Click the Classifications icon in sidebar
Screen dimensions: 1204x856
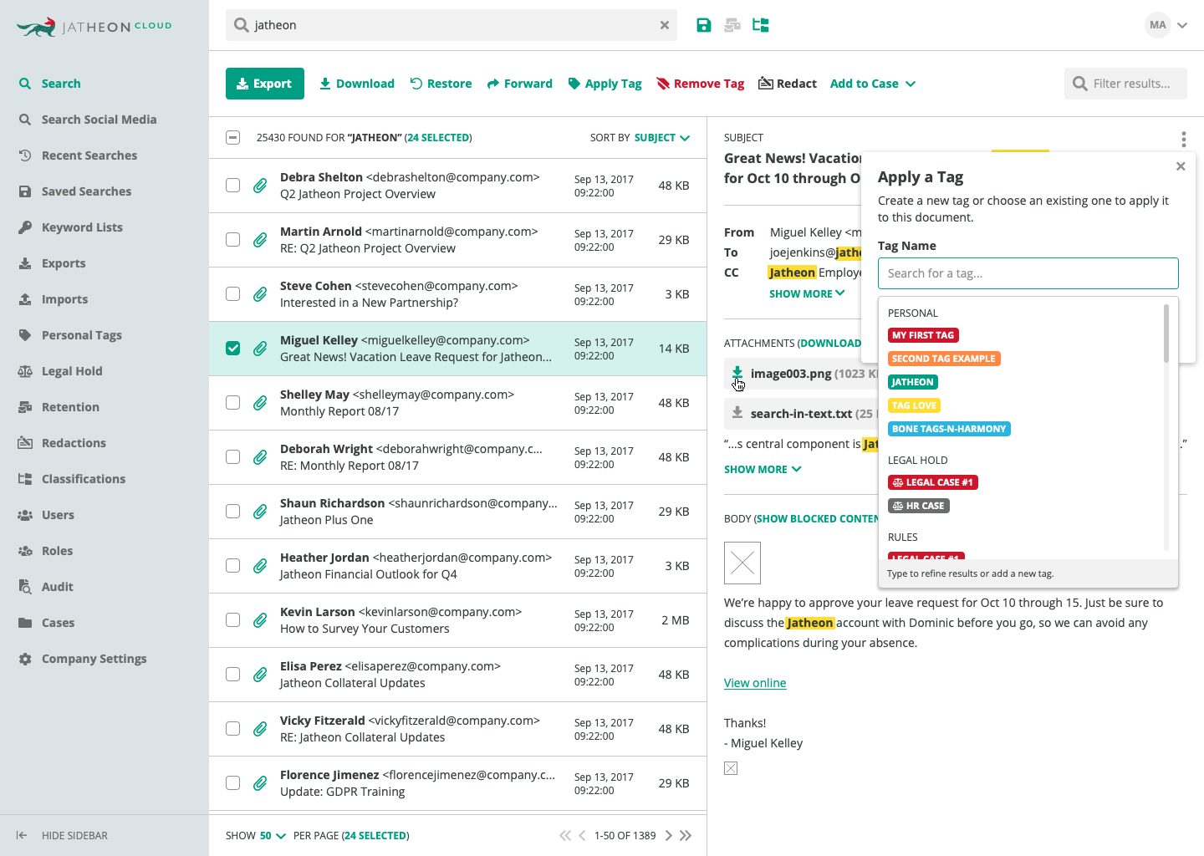pos(25,479)
